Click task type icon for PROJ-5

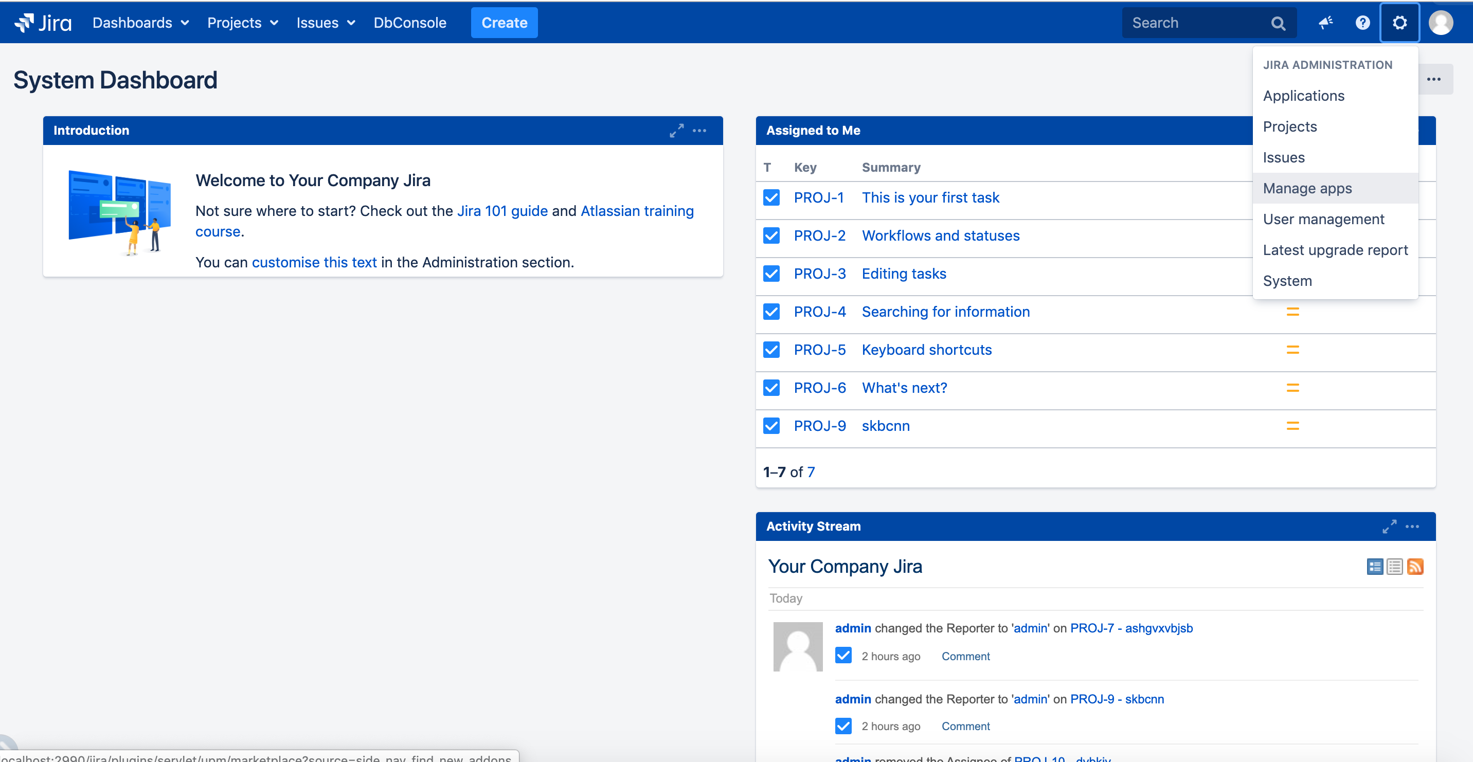(771, 350)
